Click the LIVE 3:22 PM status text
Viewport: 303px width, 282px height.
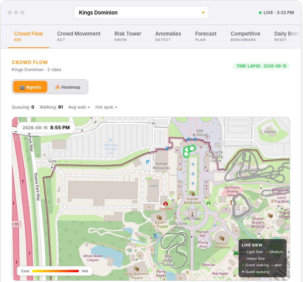point(279,12)
